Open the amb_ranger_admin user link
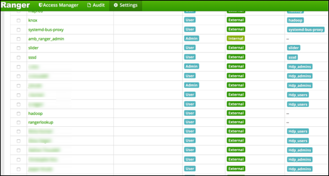The height and width of the screenshot is (176, 329). click(46, 39)
